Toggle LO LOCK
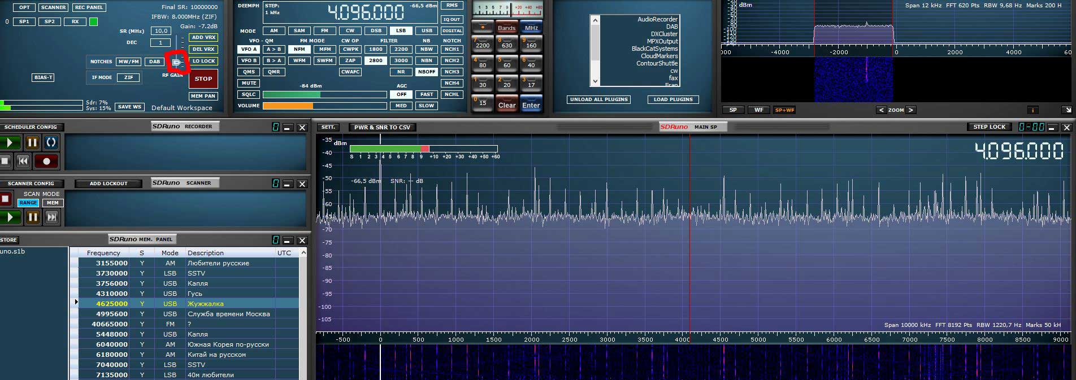The height and width of the screenshot is (380, 1076). click(203, 61)
